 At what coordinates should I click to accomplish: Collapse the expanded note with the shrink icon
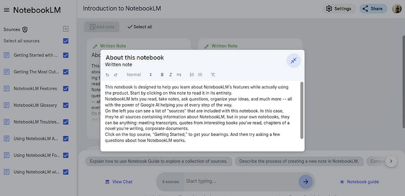tap(293, 60)
